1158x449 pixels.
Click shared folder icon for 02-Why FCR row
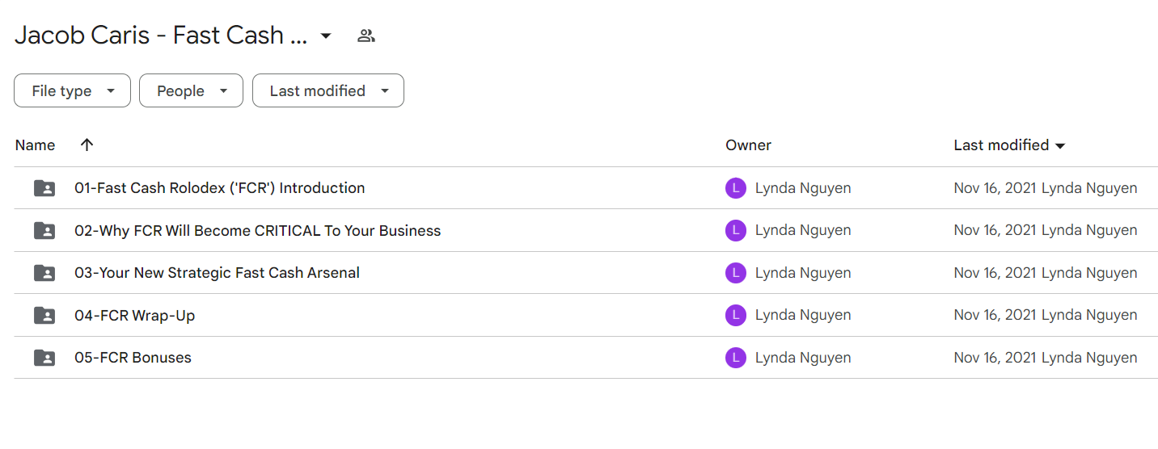(44, 231)
